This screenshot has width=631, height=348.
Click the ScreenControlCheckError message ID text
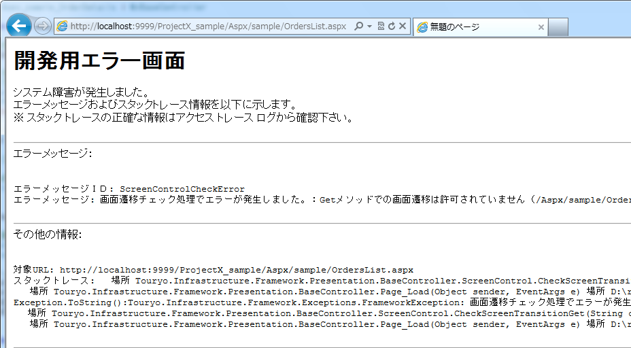coord(182,189)
